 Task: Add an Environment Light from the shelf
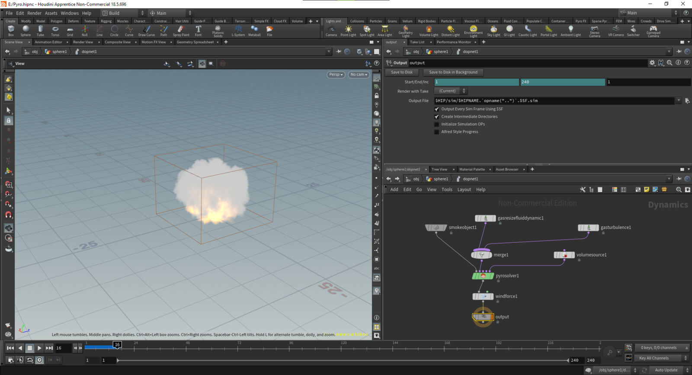(473, 31)
